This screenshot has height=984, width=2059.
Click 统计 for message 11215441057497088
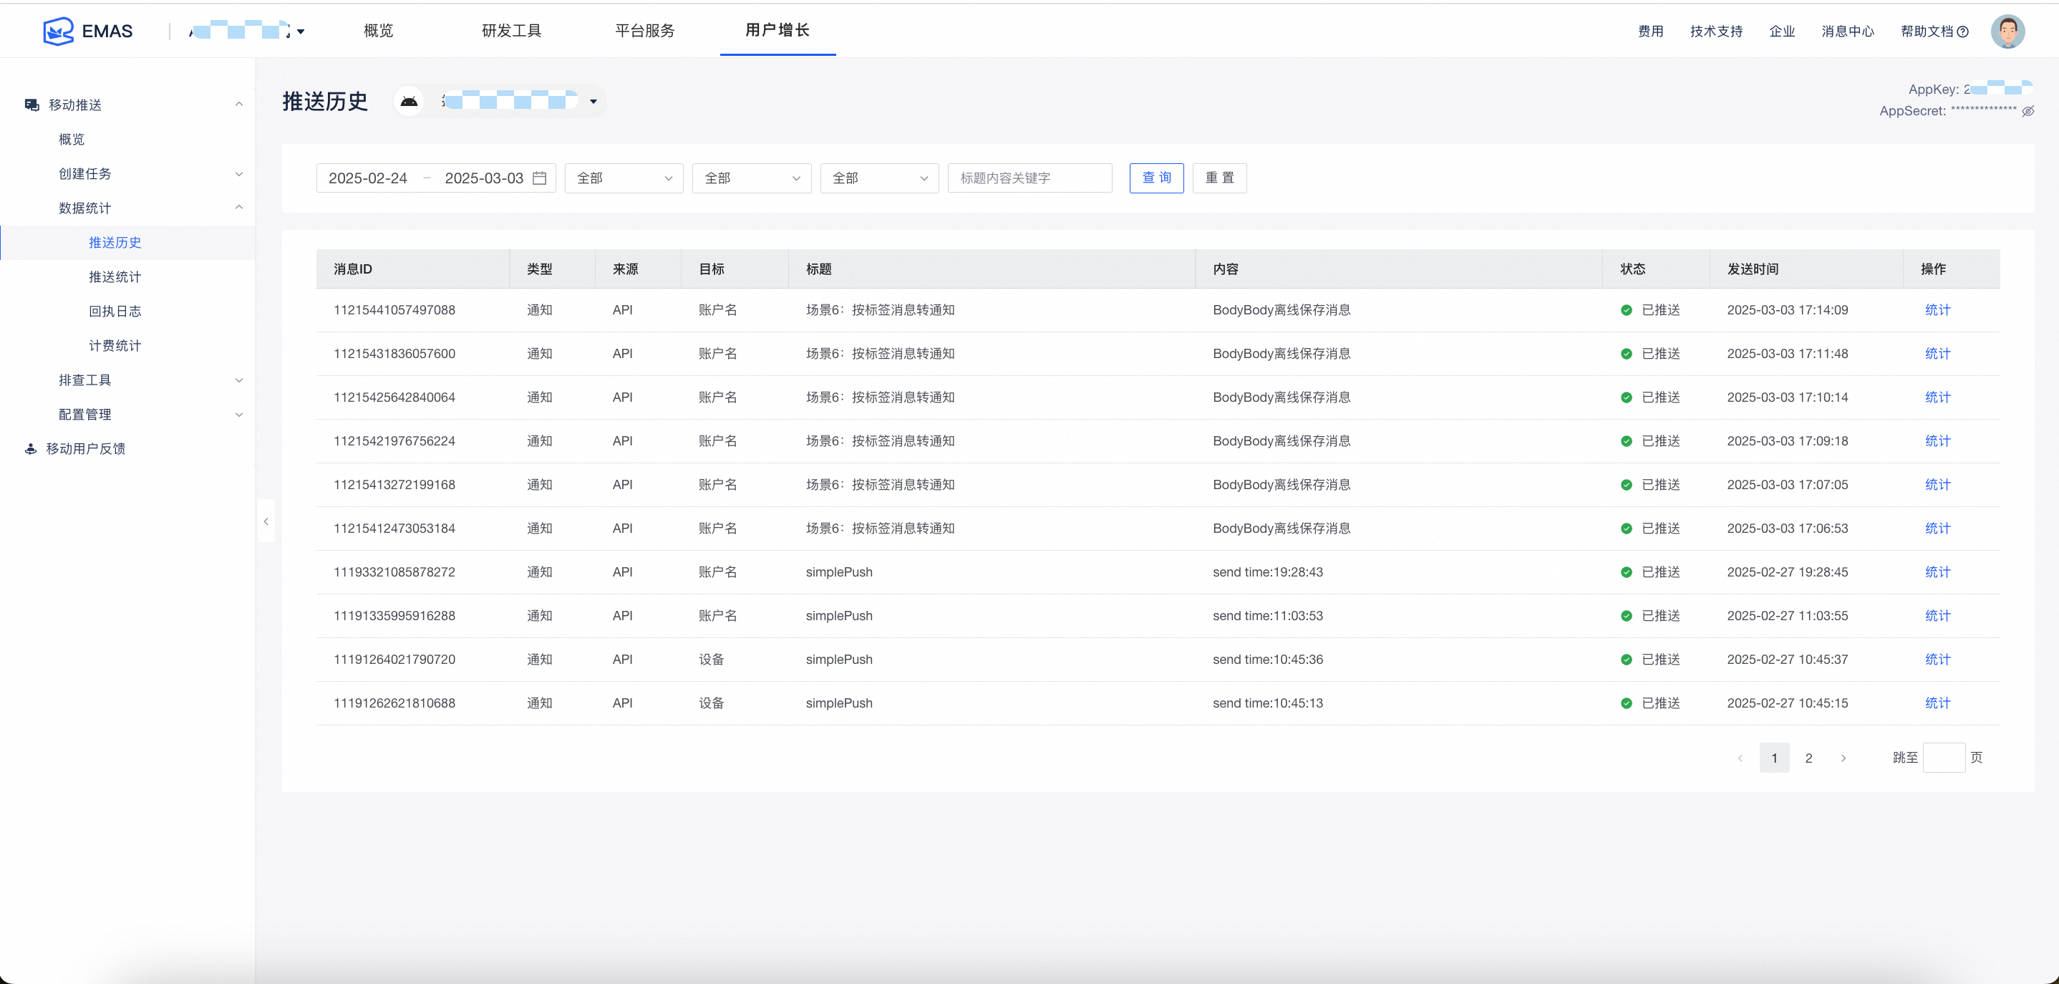pyautogui.click(x=1937, y=310)
